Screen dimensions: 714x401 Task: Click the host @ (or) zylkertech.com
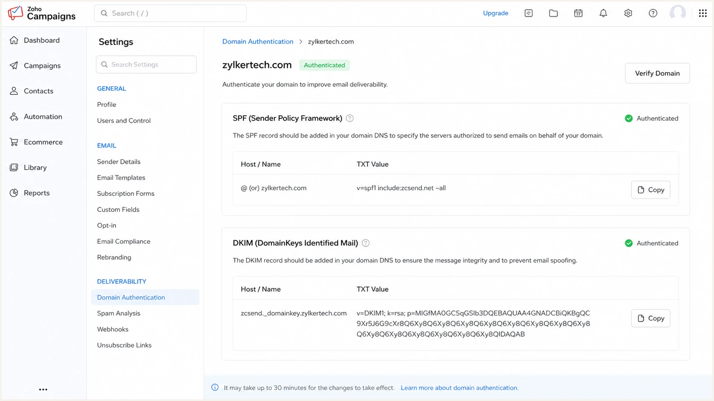(x=273, y=188)
